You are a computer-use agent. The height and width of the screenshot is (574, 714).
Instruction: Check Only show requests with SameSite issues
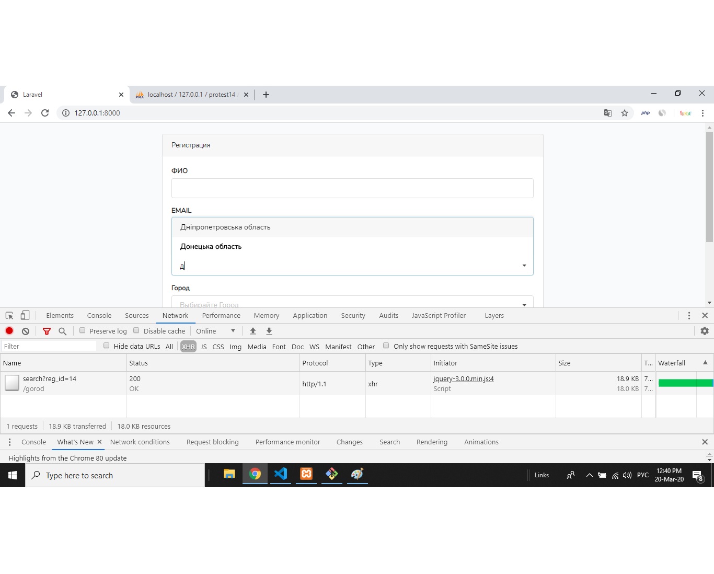386,346
